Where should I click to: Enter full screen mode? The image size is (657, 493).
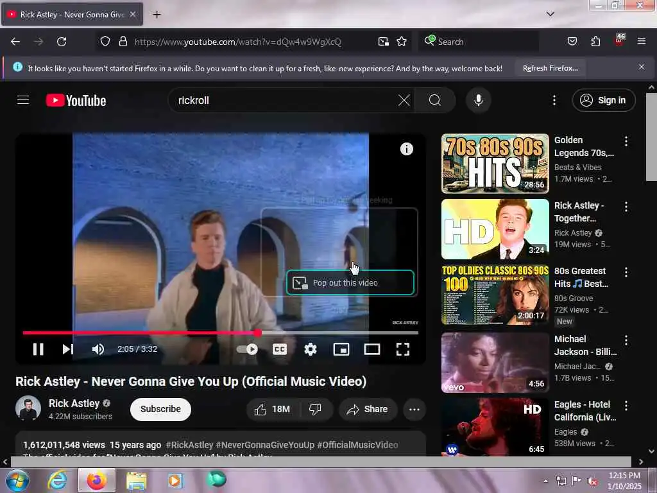point(403,349)
